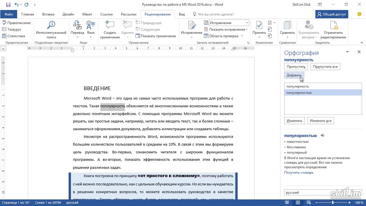
Task: Click the zoom level 100 % value
Action: tap(359, 203)
